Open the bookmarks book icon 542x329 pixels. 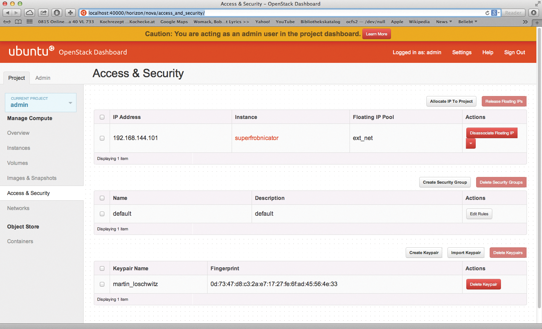pos(18,22)
